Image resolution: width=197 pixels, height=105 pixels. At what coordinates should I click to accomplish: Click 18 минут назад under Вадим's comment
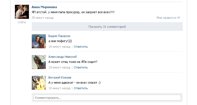pyautogui.click(x=59, y=47)
